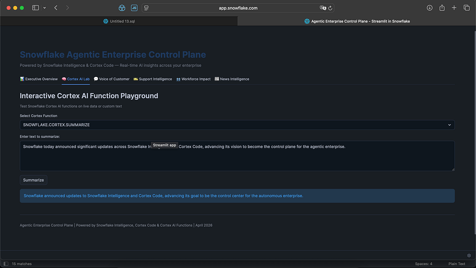
Task: Click the Snowflake Agentic Enterprise Control Plane heading
Action: click(x=113, y=55)
